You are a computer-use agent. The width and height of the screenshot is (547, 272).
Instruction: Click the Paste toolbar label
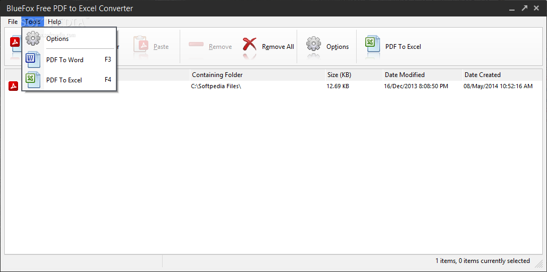pyautogui.click(x=161, y=47)
